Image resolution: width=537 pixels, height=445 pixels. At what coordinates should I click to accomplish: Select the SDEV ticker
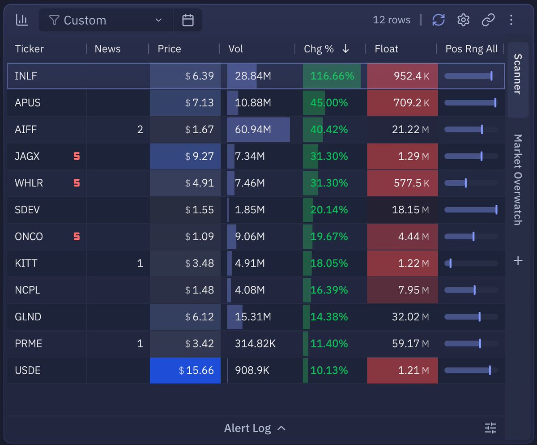pos(28,210)
